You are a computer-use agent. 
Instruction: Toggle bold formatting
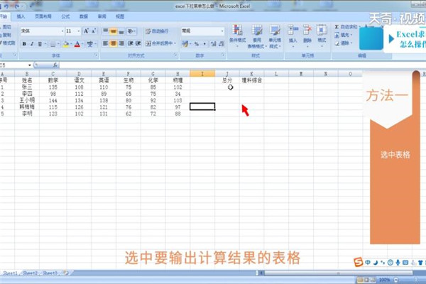(24, 44)
